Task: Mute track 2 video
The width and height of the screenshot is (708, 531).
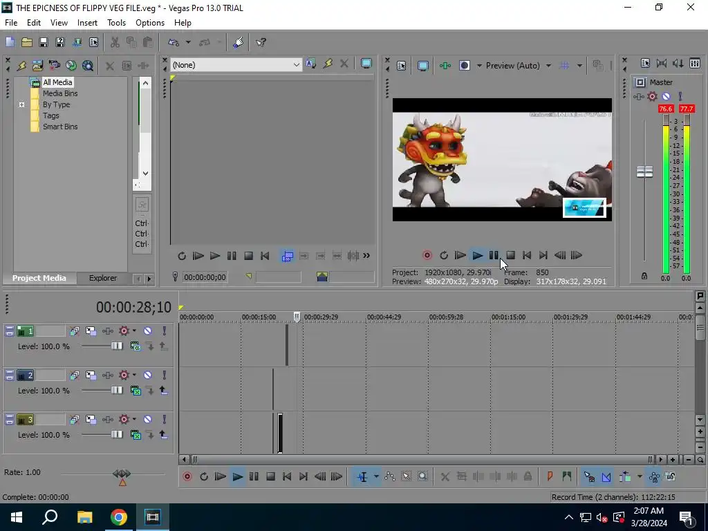Action: 148,375
